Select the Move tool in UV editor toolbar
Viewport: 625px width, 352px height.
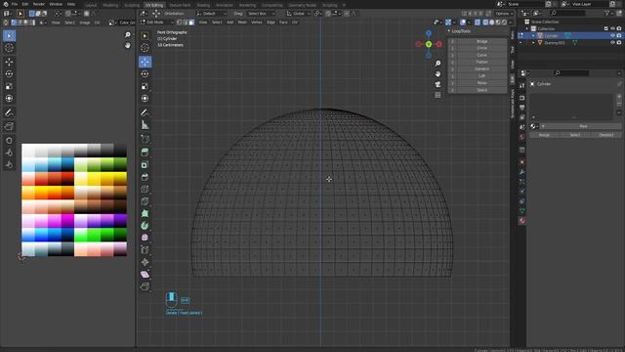[x=9, y=62]
